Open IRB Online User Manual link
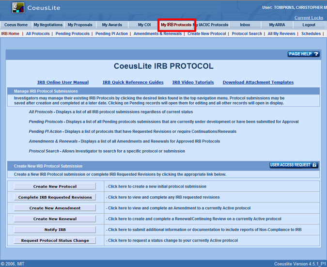 click(x=63, y=82)
